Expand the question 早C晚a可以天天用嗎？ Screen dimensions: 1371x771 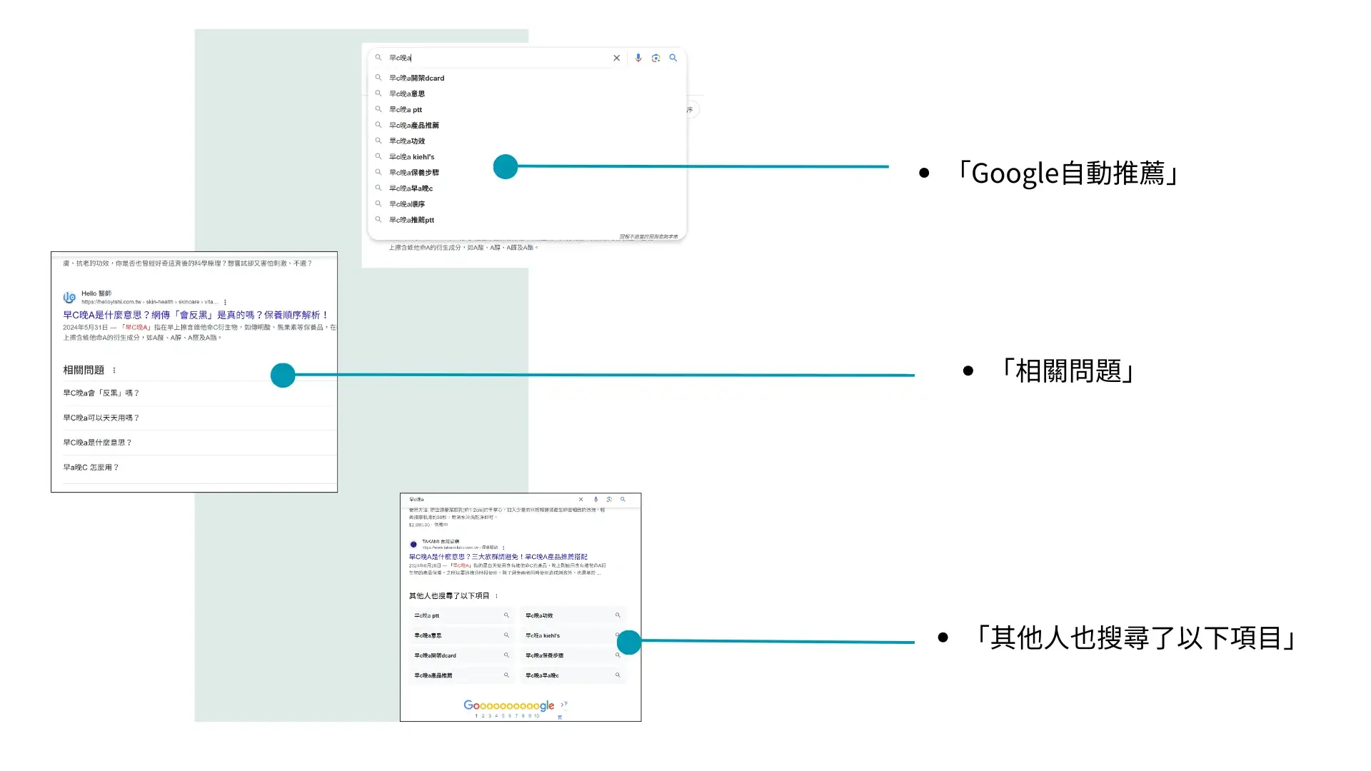coord(199,418)
